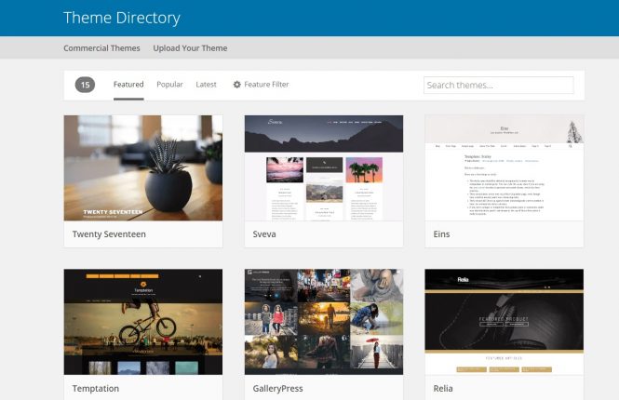The image size is (619, 400).
Task: Select the Eins theme name
Action: (442, 234)
